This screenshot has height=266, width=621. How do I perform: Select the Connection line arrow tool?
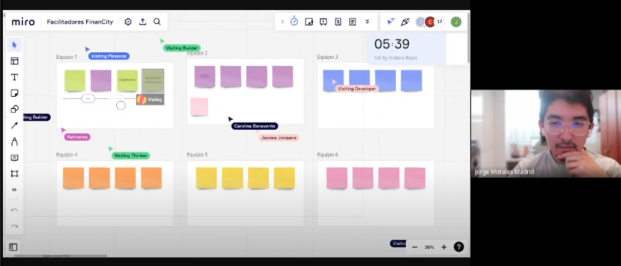pyautogui.click(x=14, y=125)
